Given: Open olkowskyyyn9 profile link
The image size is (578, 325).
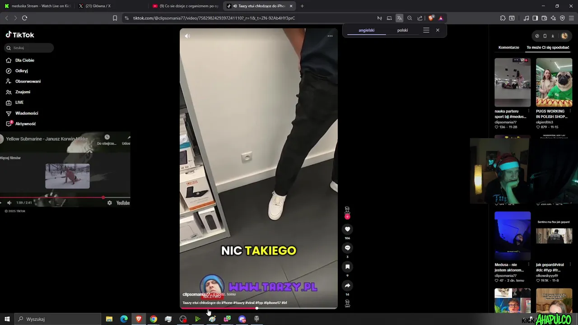Looking at the screenshot, I should [x=547, y=275].
